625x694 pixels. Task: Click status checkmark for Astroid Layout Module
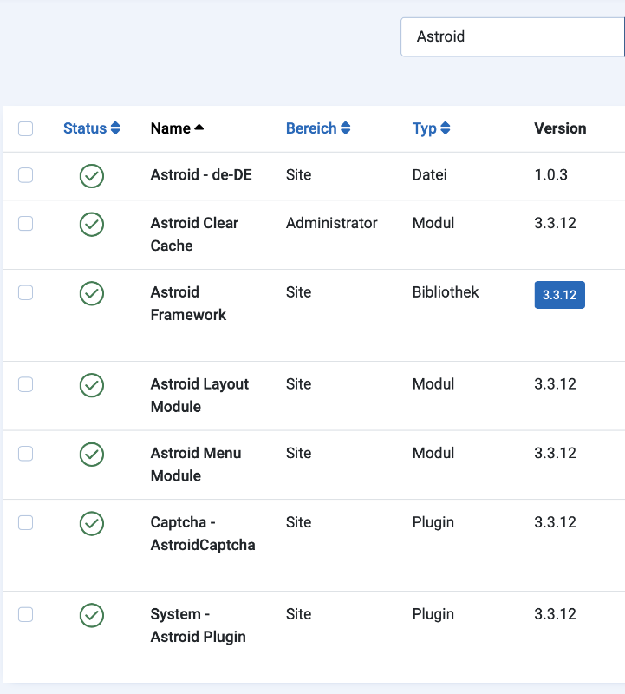click(x=92, y=385)
